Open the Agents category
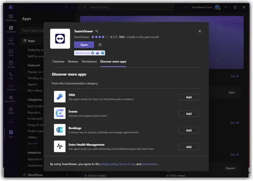The height and width of the screenshot is (181, 253). pos(32,84)
